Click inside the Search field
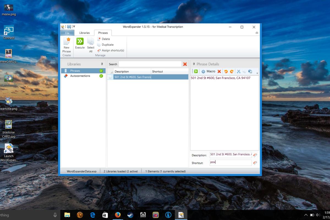The width and height of the screenshot is (330, 220). 150,64
